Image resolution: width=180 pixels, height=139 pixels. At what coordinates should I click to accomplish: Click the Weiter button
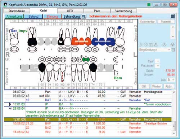click(x=157, y=86)
